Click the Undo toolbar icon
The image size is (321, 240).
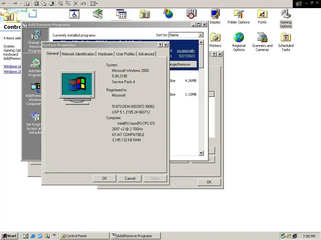click(83, 3)
